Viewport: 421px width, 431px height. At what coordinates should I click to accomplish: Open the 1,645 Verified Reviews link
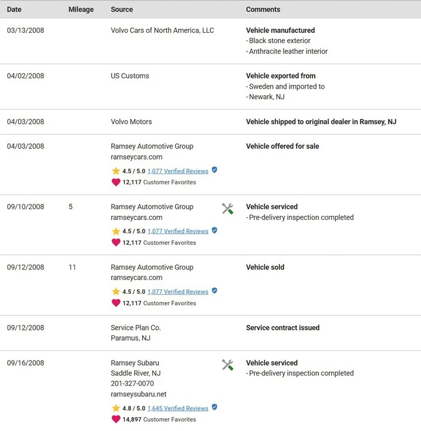point(178,408)
